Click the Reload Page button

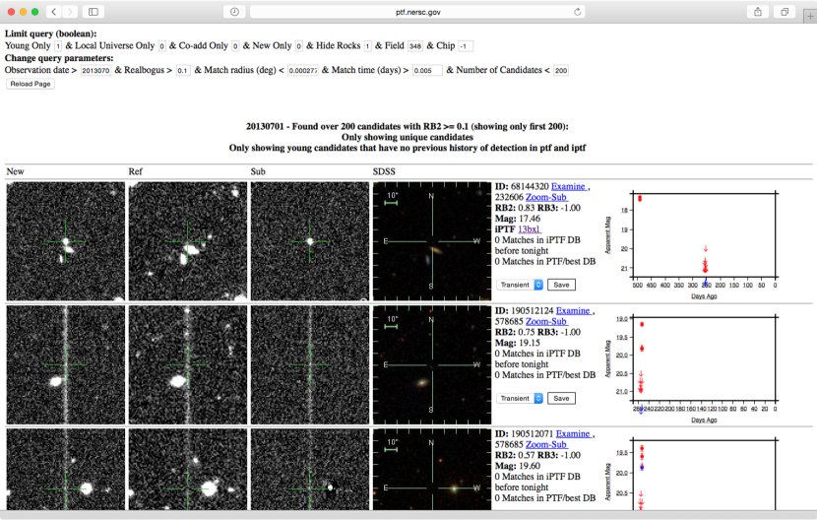[x=31, y=84]
